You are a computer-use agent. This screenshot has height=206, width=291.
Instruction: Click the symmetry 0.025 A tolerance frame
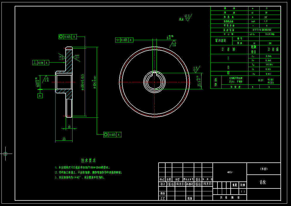click(x=124, y=40)
